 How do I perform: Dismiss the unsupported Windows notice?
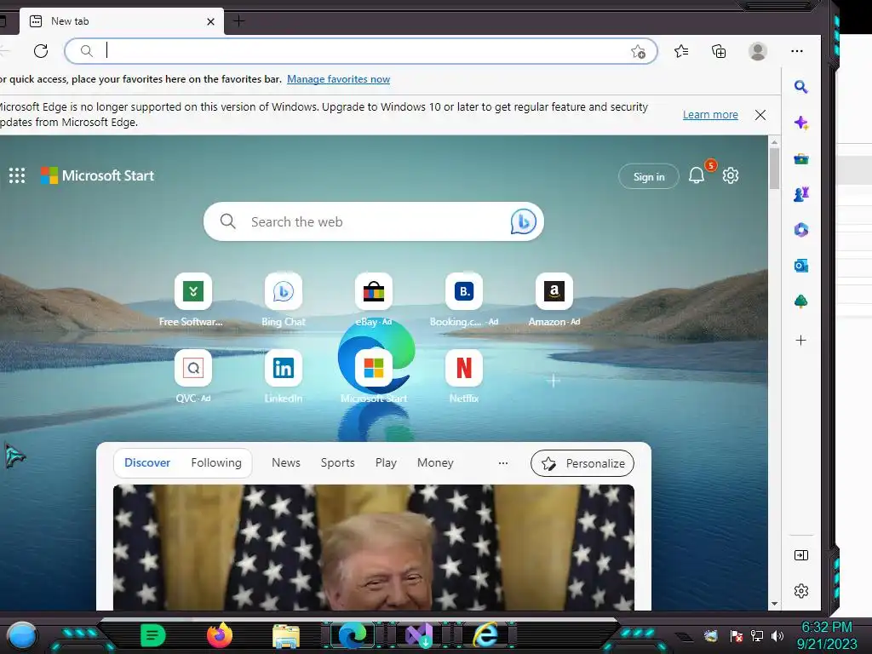760,115
